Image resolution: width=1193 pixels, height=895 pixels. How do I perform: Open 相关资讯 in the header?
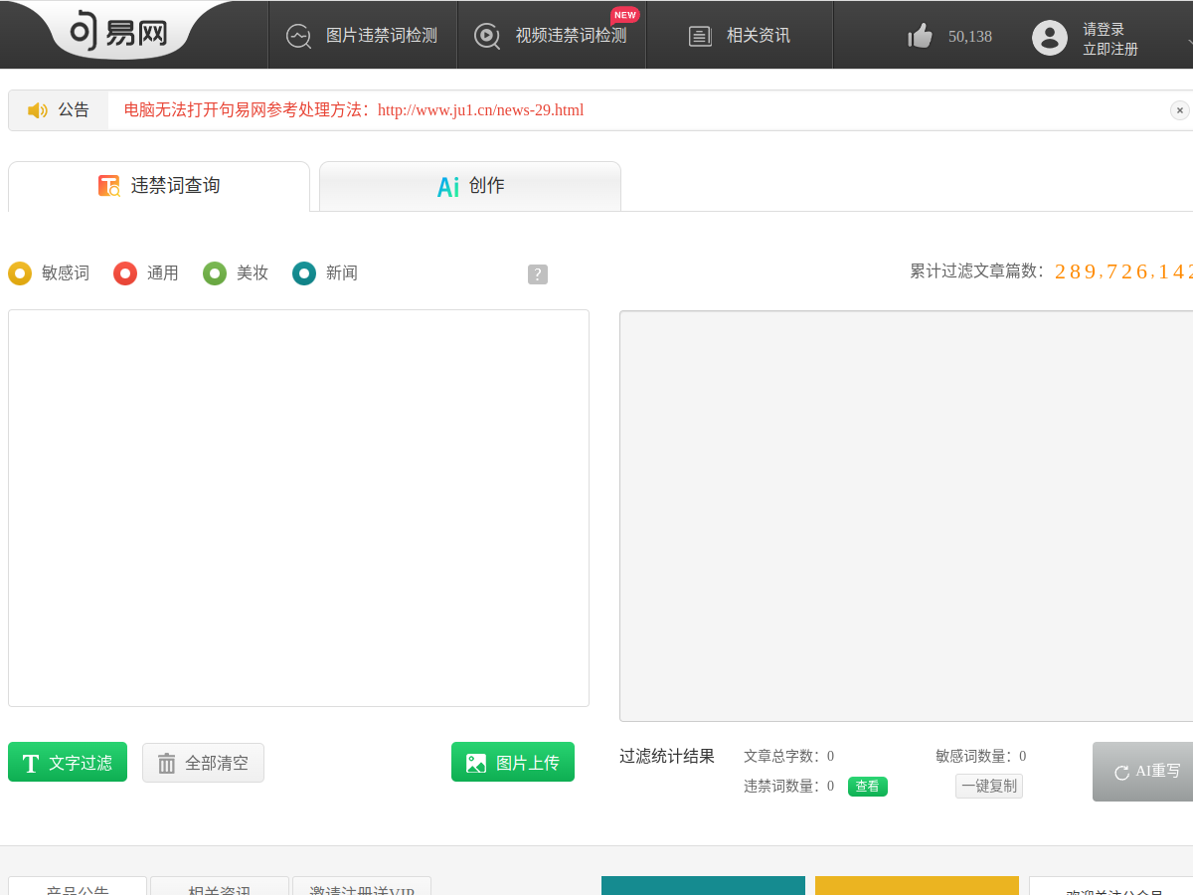pyautogui.click(x=740, y=35)
